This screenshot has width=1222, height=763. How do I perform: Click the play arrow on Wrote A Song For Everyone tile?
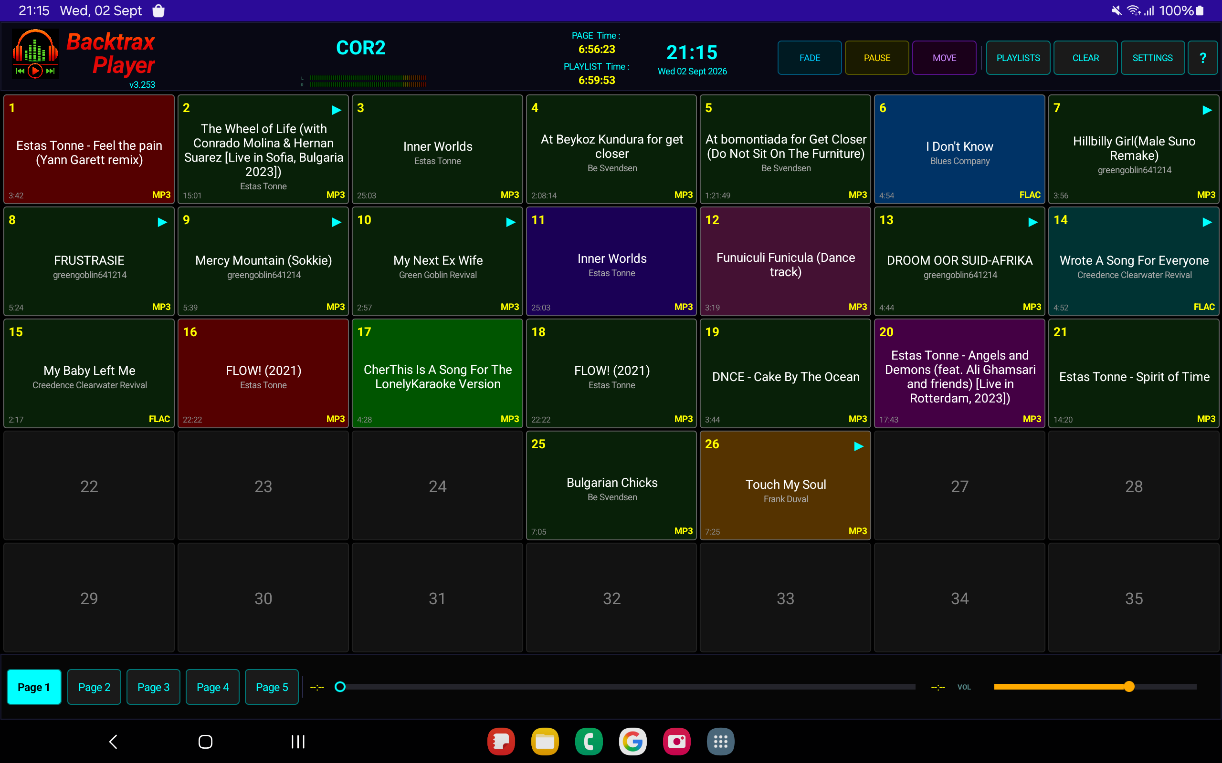click(x=1207, y=222)
